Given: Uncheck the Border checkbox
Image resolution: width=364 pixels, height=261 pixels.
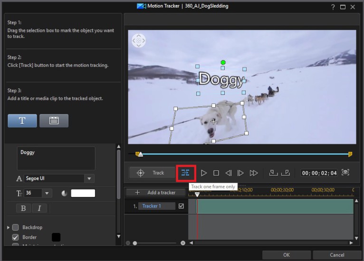Looking at the screenshot, I should tap(16, 237).
